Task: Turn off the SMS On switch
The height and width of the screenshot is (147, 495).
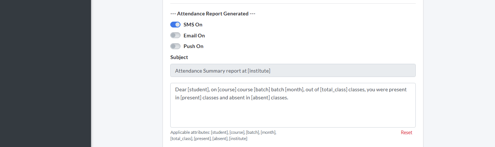Action: (x=175, y=25)
